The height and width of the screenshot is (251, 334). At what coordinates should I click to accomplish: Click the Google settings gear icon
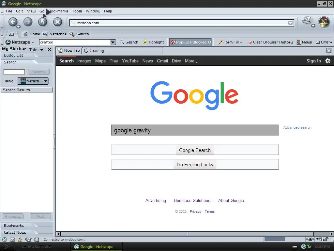tap(327, 61)
